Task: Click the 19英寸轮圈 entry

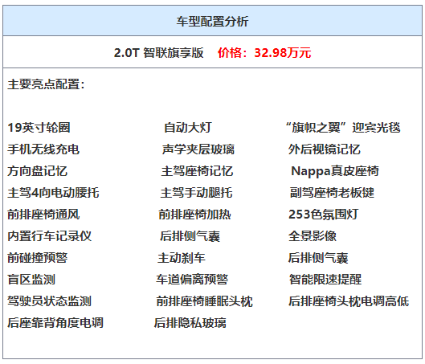Action: coord(39,128)
